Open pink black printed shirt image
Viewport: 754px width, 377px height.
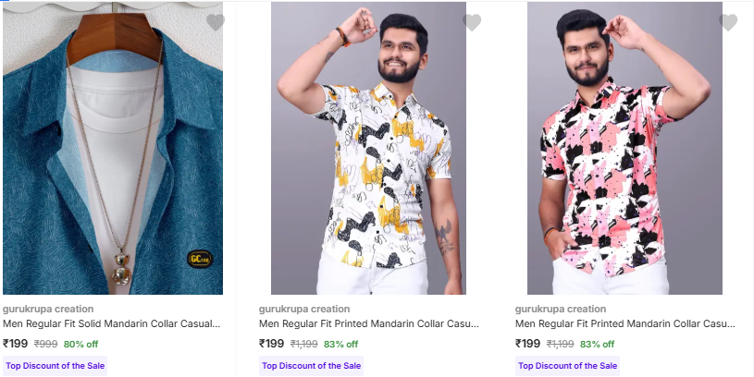pyautogui.click(x=624, y=148)
